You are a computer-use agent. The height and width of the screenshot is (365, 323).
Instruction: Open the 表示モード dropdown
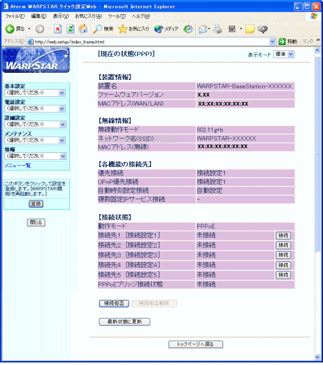click(284, 54)
